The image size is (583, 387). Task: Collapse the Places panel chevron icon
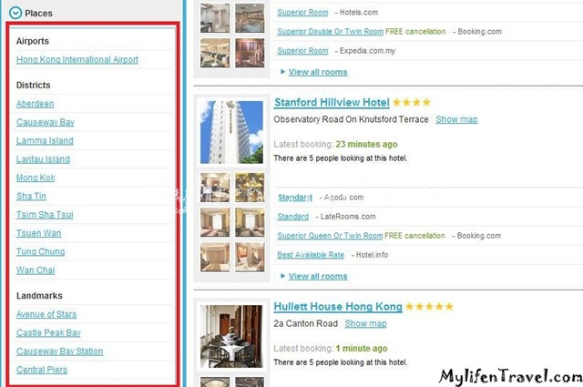pos(15,13)
